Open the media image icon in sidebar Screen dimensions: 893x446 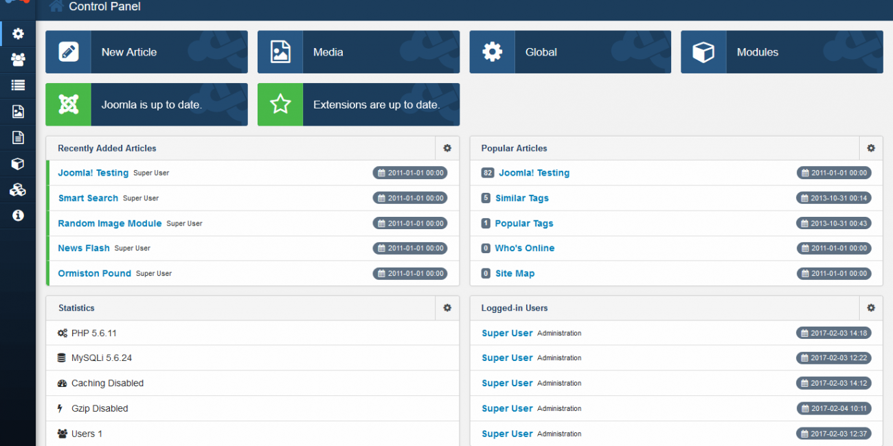click(18, 112)
